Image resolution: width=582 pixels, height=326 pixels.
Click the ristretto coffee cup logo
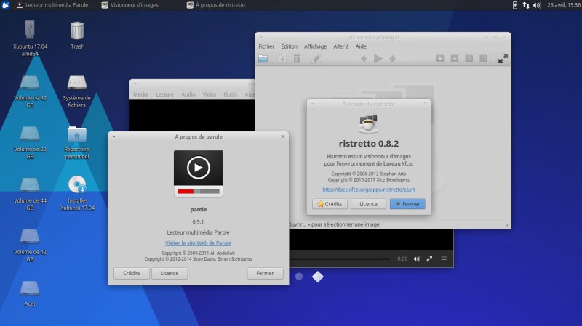(x=368, y=123)
